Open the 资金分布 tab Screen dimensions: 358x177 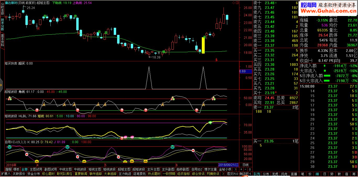(34, 174)
